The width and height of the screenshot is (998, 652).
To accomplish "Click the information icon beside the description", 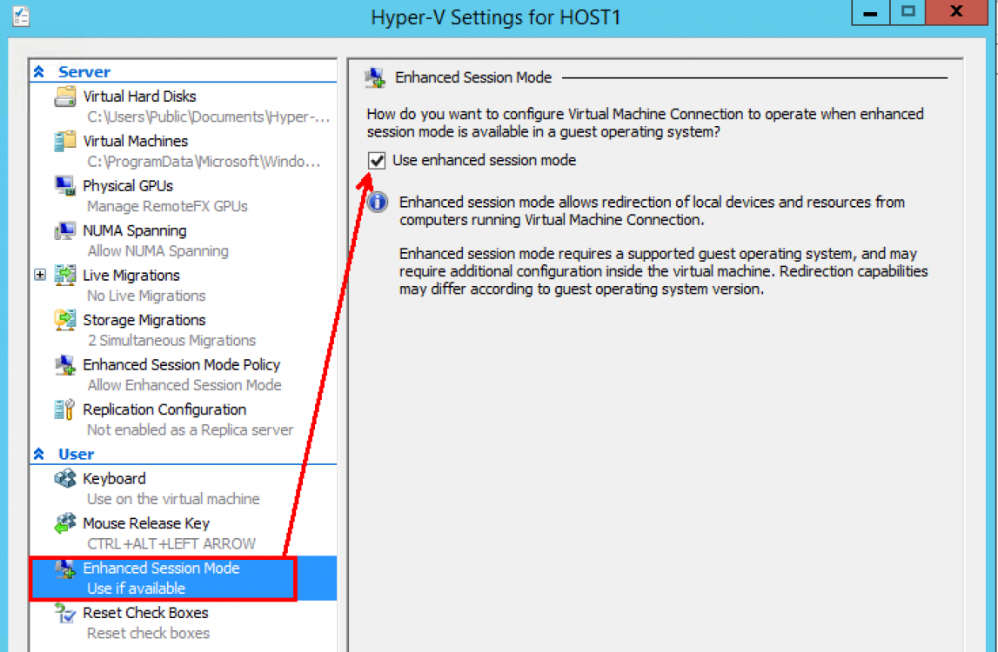I will [377, 202].
